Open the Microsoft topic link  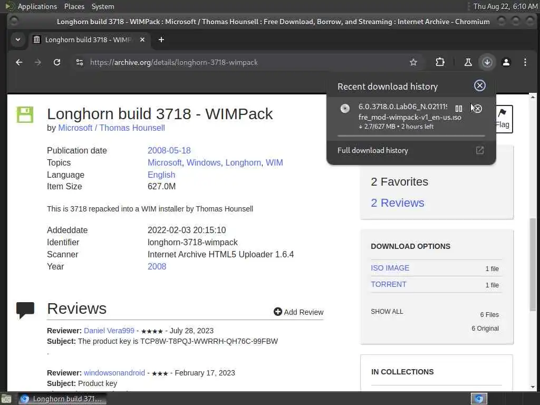click(165, 162)
